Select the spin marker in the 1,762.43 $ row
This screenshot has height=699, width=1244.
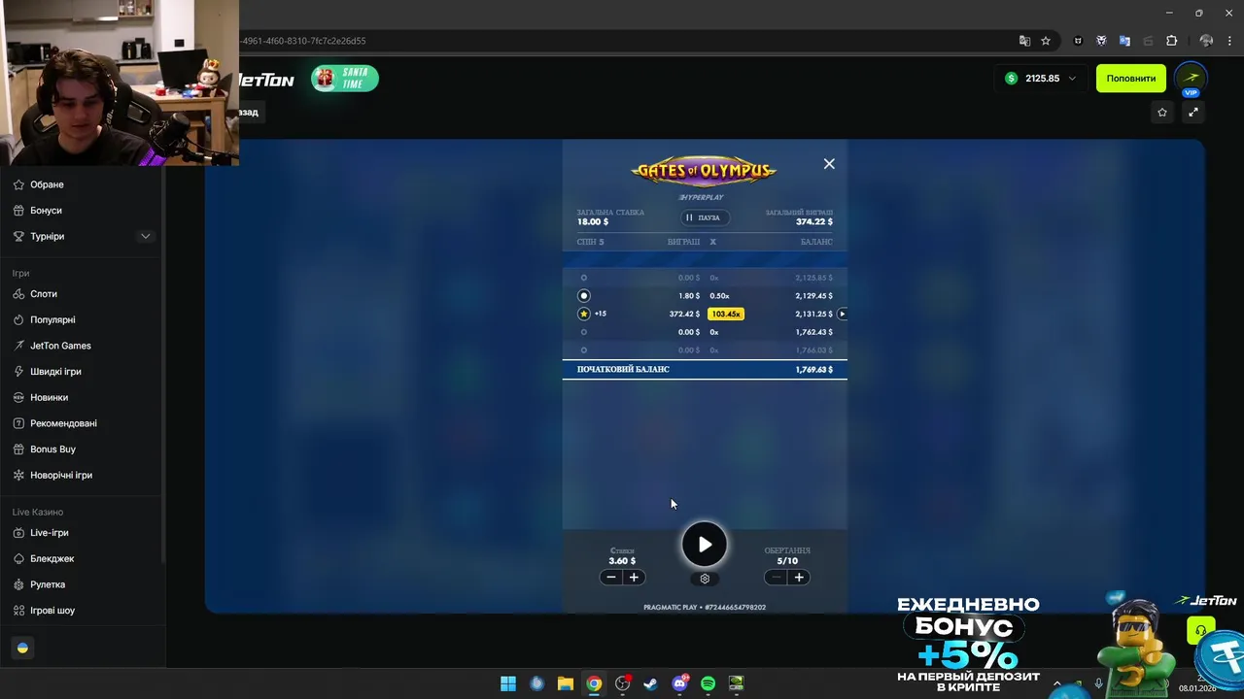tap(584, 332)
